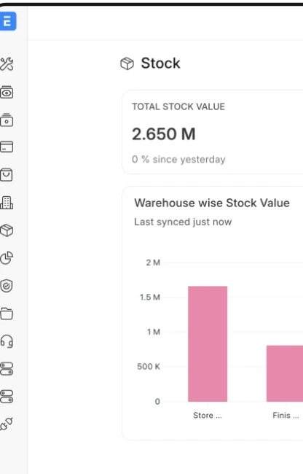The image size is (303, 474).
Task: Select the shorter pink Finis bar
Action: [x=285, y=373]
